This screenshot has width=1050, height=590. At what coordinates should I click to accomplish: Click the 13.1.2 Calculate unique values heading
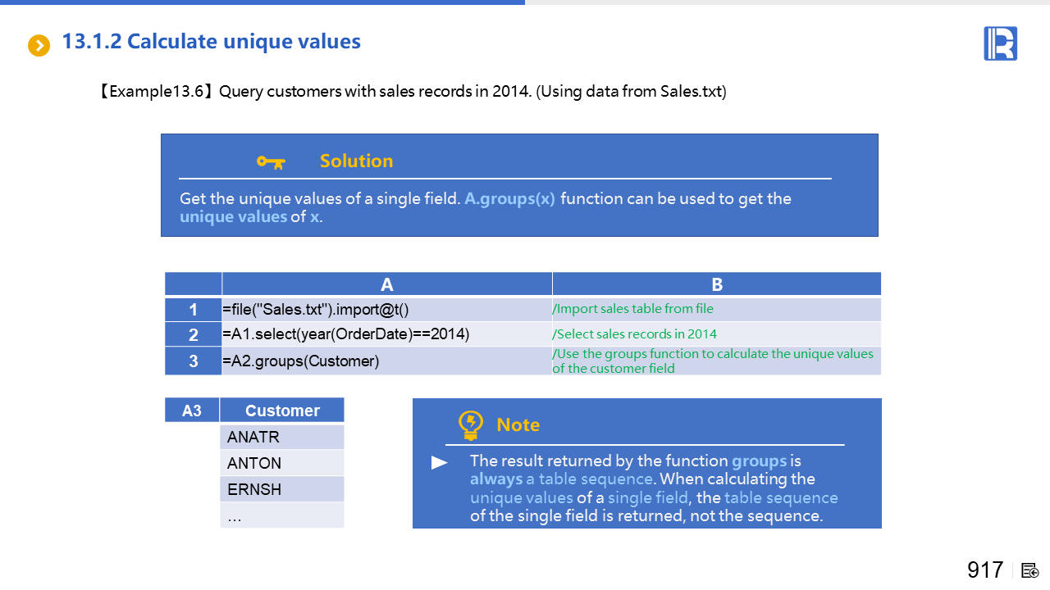[211, 42]
